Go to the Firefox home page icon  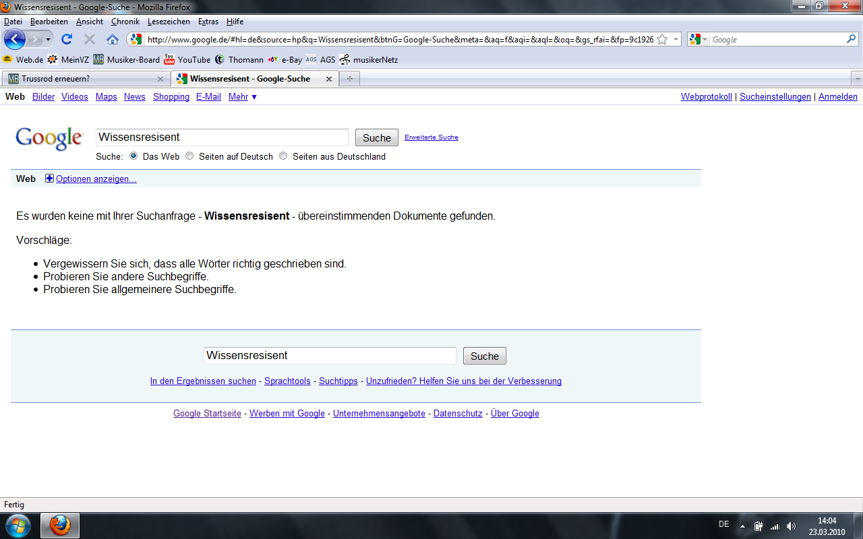(x=113, y=39)
